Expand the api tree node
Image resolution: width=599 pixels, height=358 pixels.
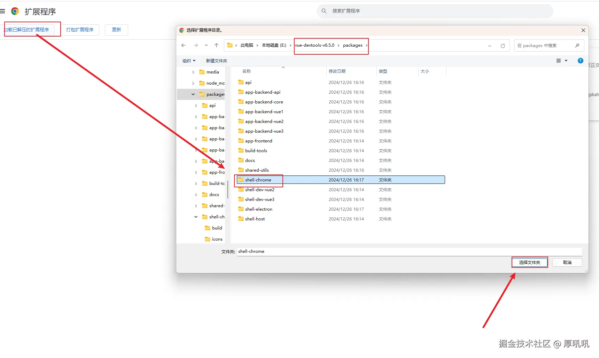point(196,106)
